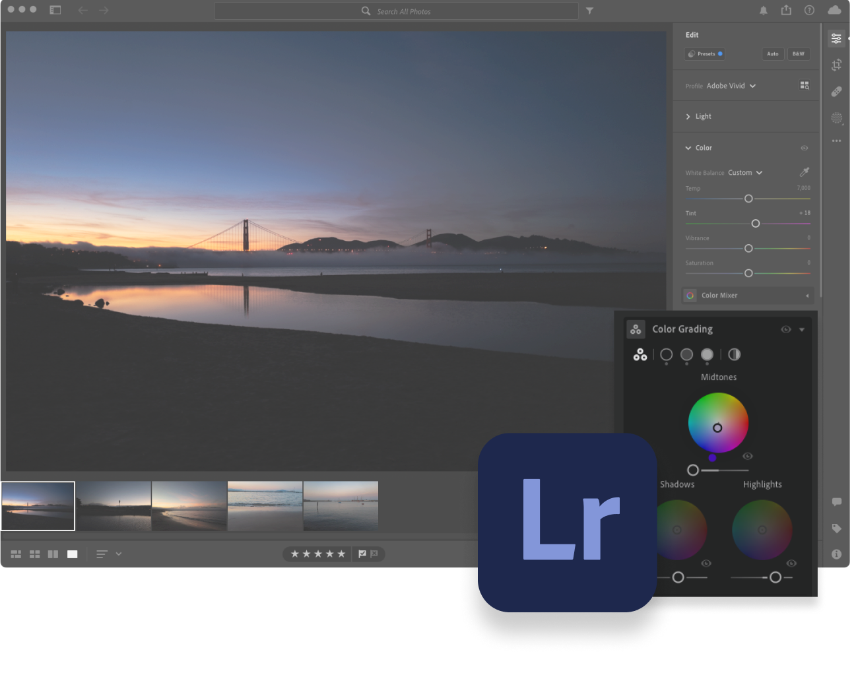Apply Auto edit settings
This screenshot has width=858, height=673.
pyautogui.click(x=773, y=54)
